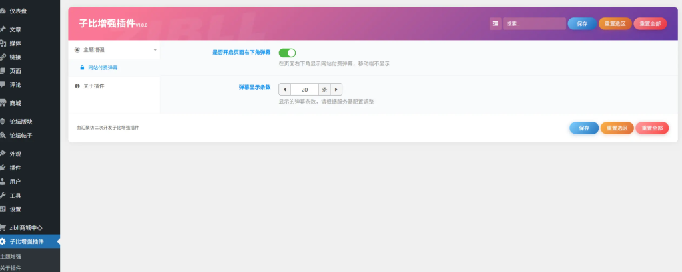Click the 主题增强 section icon
The height and width of the screenshot is (272, 682).
tap(77, 50)
